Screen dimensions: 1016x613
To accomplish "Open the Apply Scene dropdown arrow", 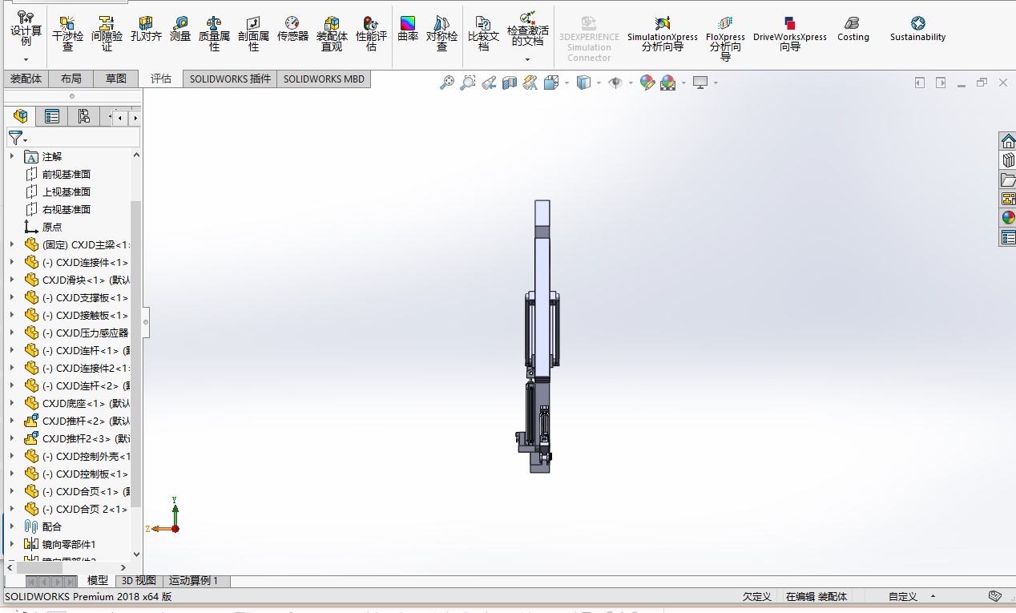I will 683,83.
